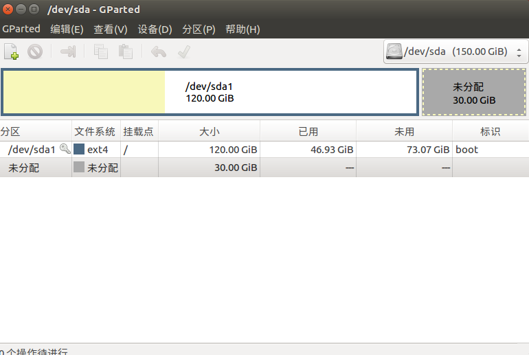The width and height of the screenshot is (529, 355).
Task: Click the 大小 column header
Action: pos(209,131)
